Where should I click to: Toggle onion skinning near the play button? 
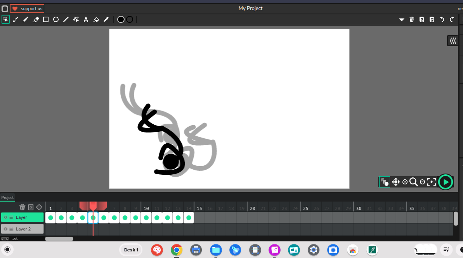tap(384, 182)
